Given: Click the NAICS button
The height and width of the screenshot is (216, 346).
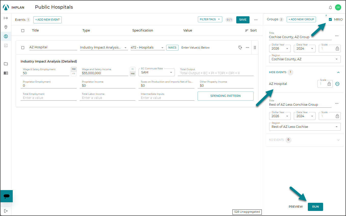Looking at the screenshot, I should click(172, 48).
